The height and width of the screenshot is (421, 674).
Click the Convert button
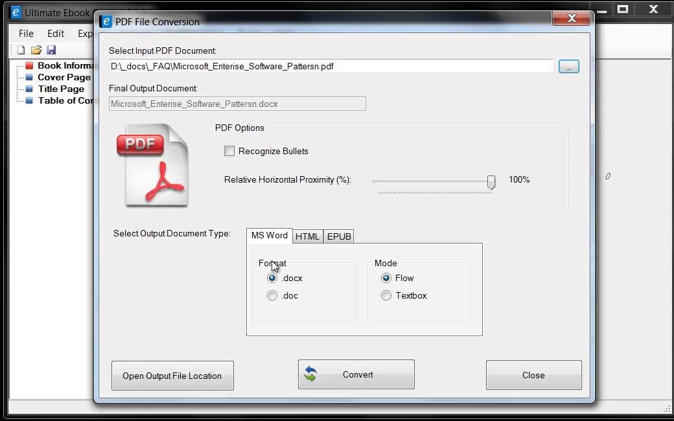click(356, 374)
